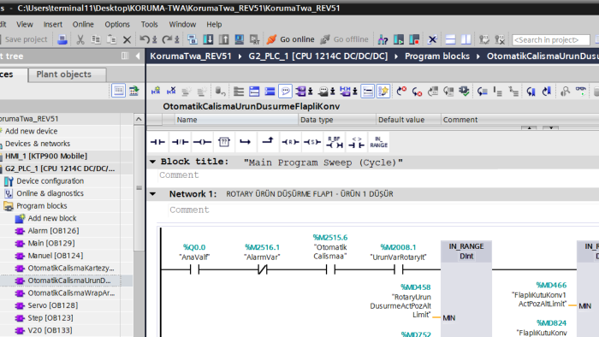
Task: Insert RESET_BF bit field instruction
Action: point(335,142)
